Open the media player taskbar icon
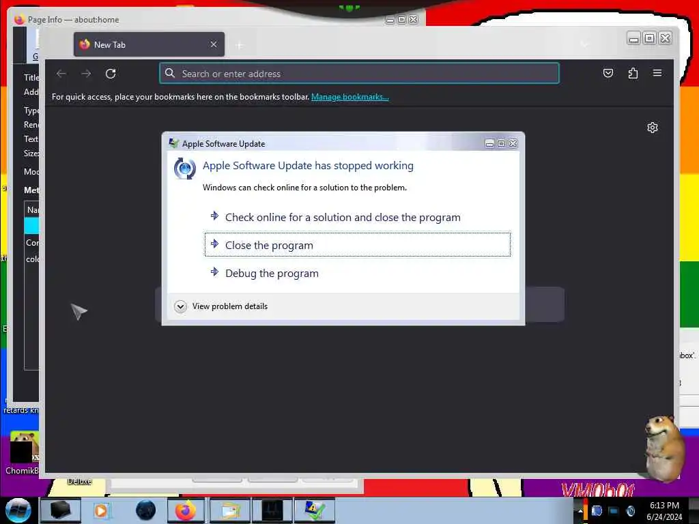Image resolution: width=699 pixels, height=524 pixels. click(x=102, y=510)
